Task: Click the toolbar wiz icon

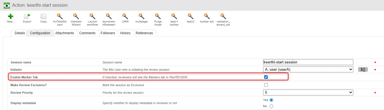Action: coord(207,16)
